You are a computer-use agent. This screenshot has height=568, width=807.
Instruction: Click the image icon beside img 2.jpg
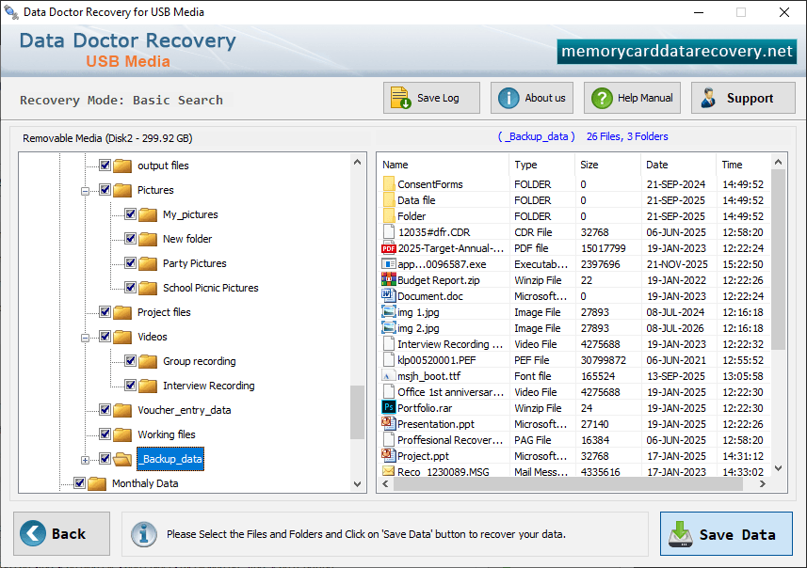click(x=389, y=327)
